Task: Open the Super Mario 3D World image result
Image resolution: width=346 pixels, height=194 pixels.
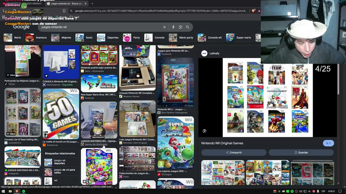Action: click(176, 82)
